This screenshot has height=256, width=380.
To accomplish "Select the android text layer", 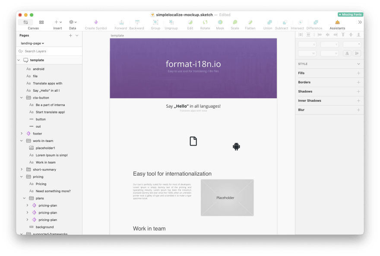I will pyautogui.click(x=49, y=69).
